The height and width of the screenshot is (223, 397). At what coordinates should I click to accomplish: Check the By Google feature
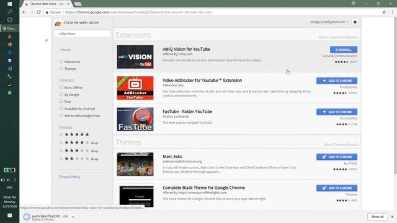pyautogui.click(x=61, y=94)
